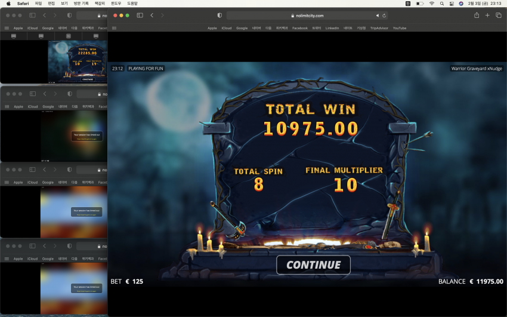Click the PLAYING FOR FUN label

point(146,69)
